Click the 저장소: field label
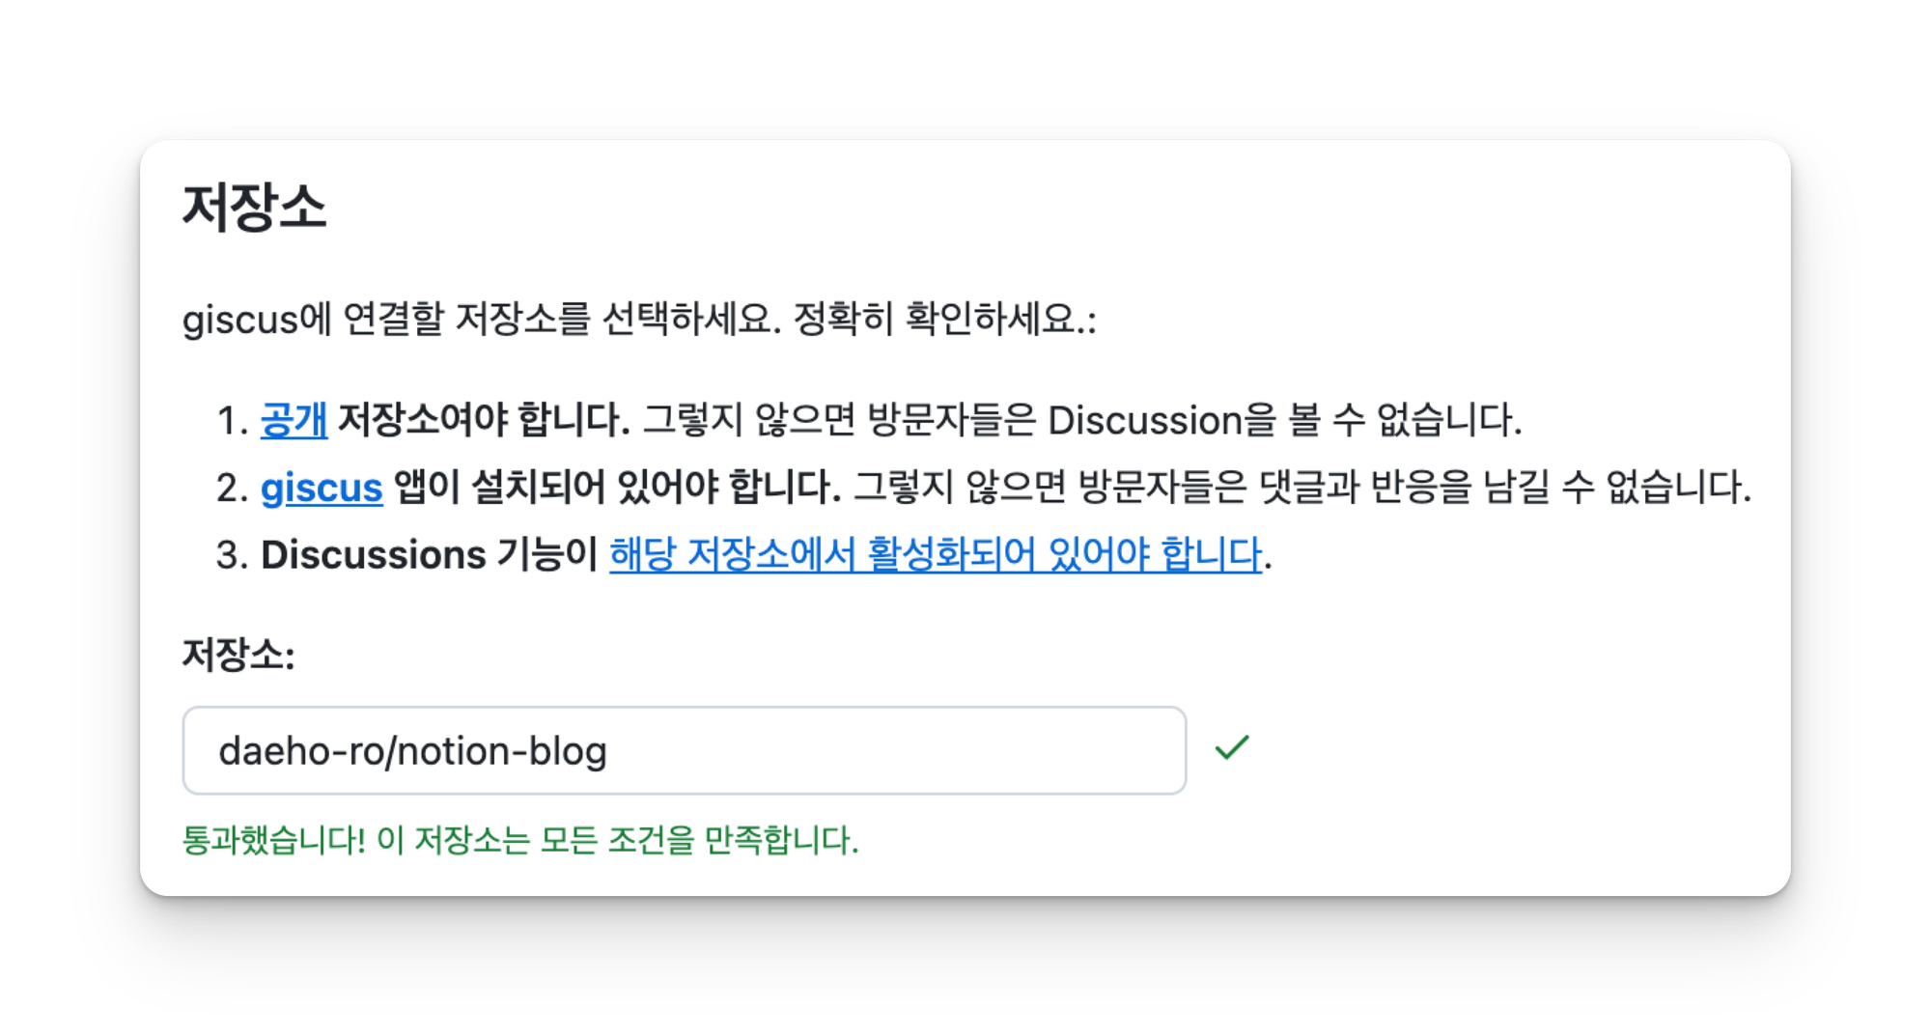The image size is (1931, 1036). pyautogui.click(x=238, y=655)
